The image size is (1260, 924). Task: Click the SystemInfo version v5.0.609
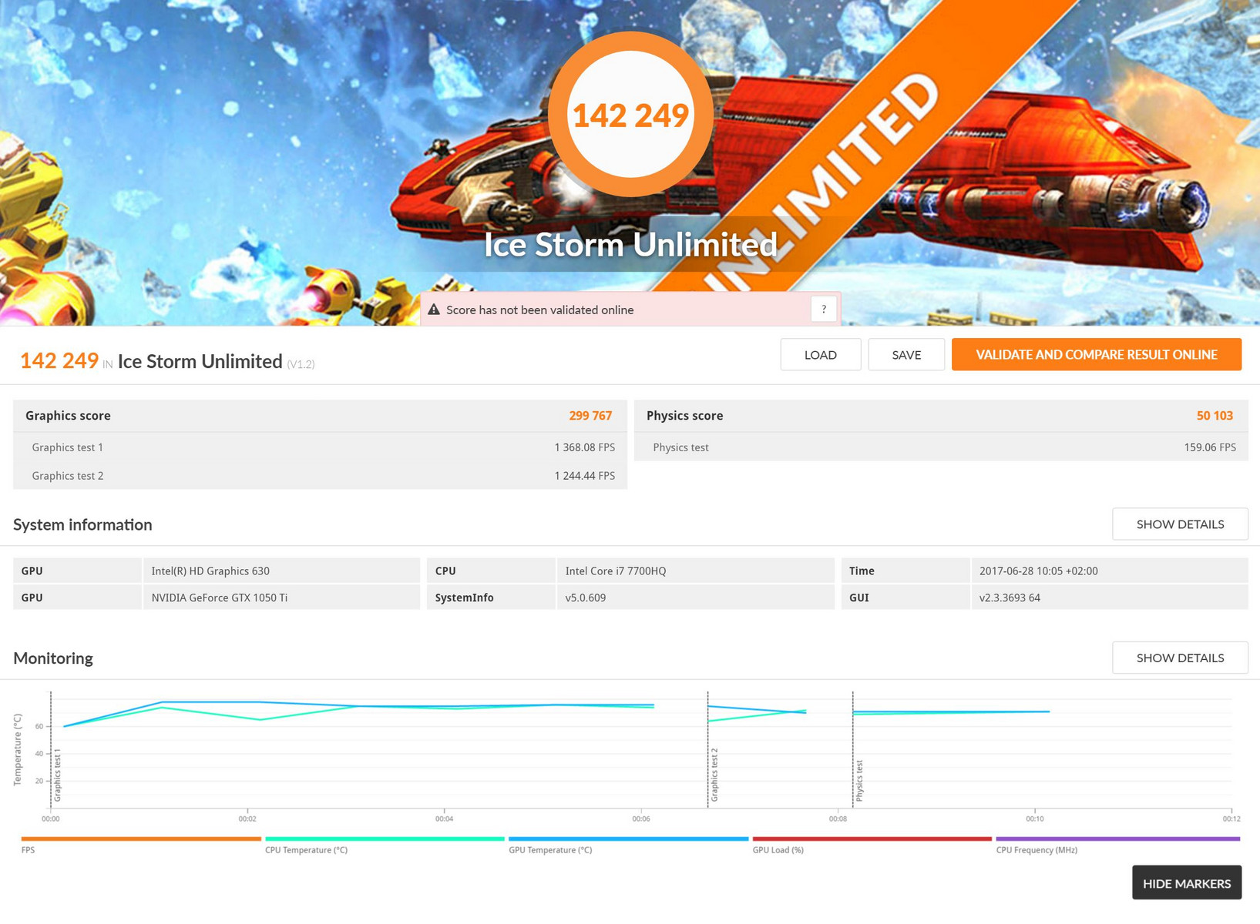695,598
